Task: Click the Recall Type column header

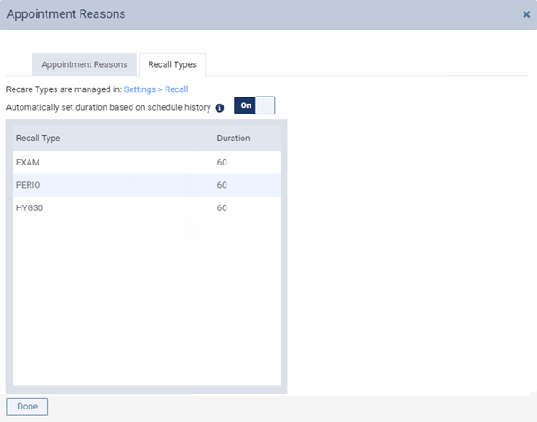Action: pyautogui.click(x=38, y=139)
